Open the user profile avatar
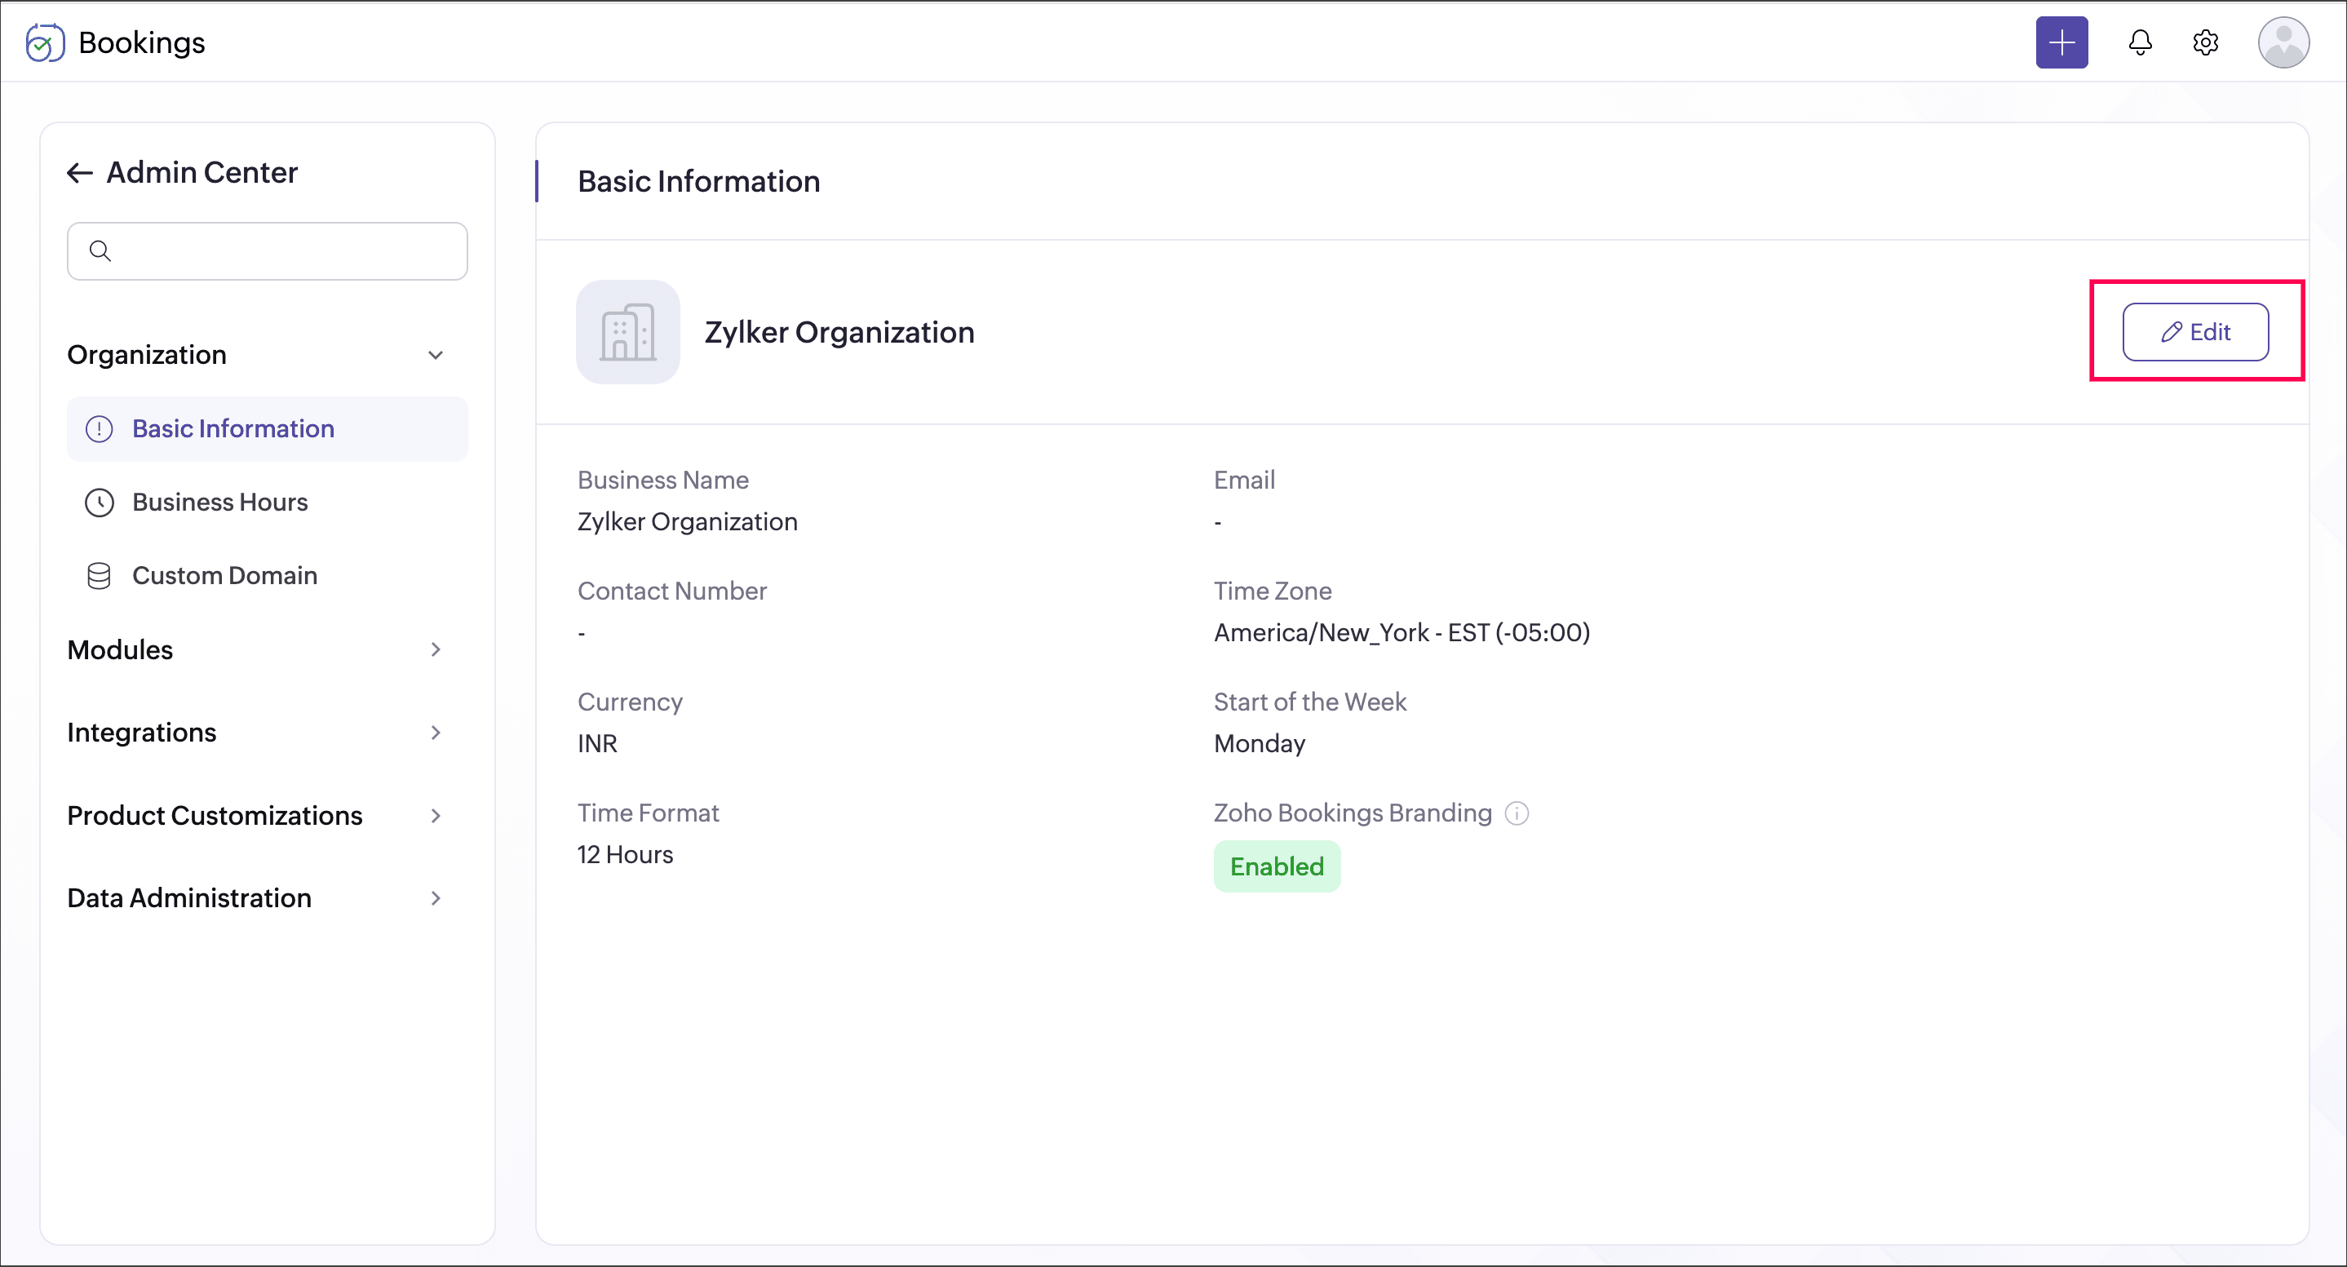 pyautogui.click(x=2283, y=42)
